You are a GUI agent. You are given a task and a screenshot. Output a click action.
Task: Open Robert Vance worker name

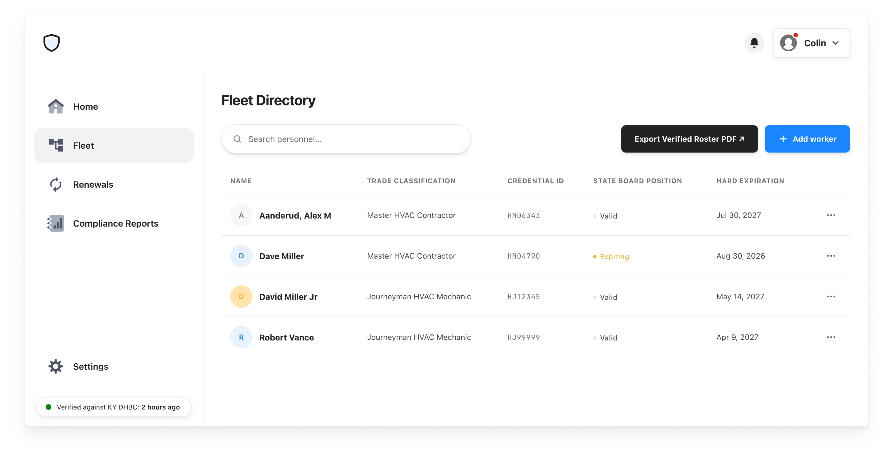286,337
